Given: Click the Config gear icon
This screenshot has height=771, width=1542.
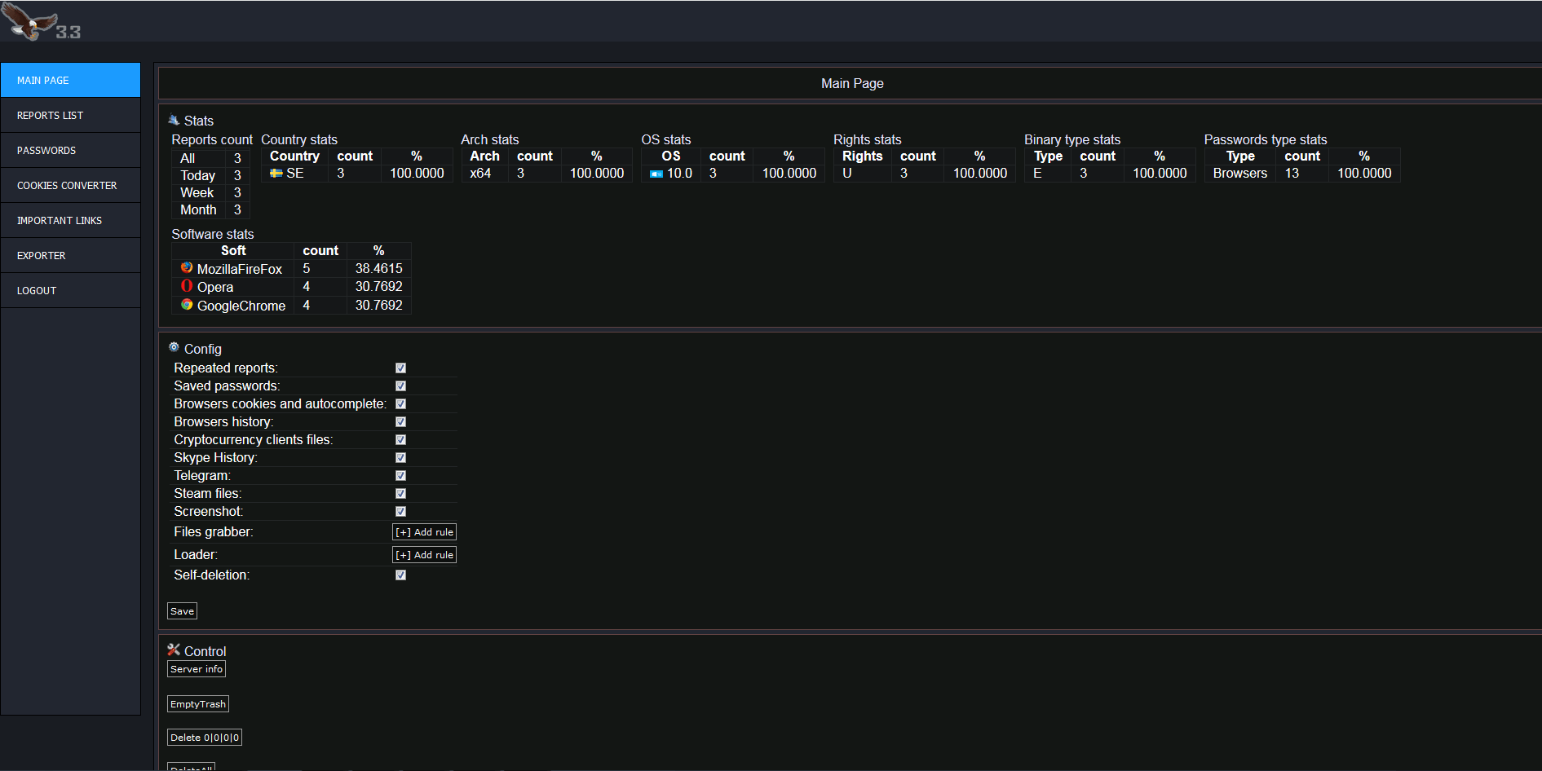Looking at the screenshot, I should 174,347.
